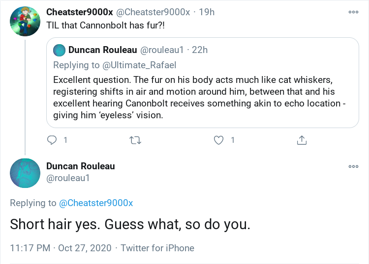The width and height of the screenshot is (369, 264).
Task: Open more options for Cheatster9000x's tweet
Action: pos(353,12)
